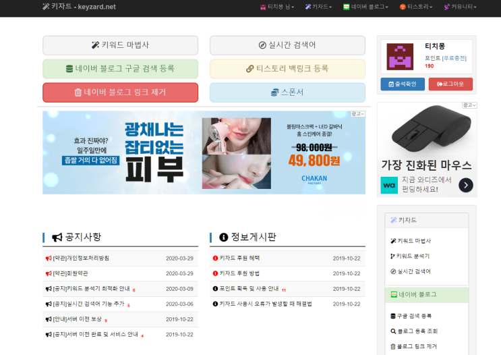Click the 정보게시판 section heading
Viewport: 501px width, 355px height.
pyautogui.click(x=254, y=237)
